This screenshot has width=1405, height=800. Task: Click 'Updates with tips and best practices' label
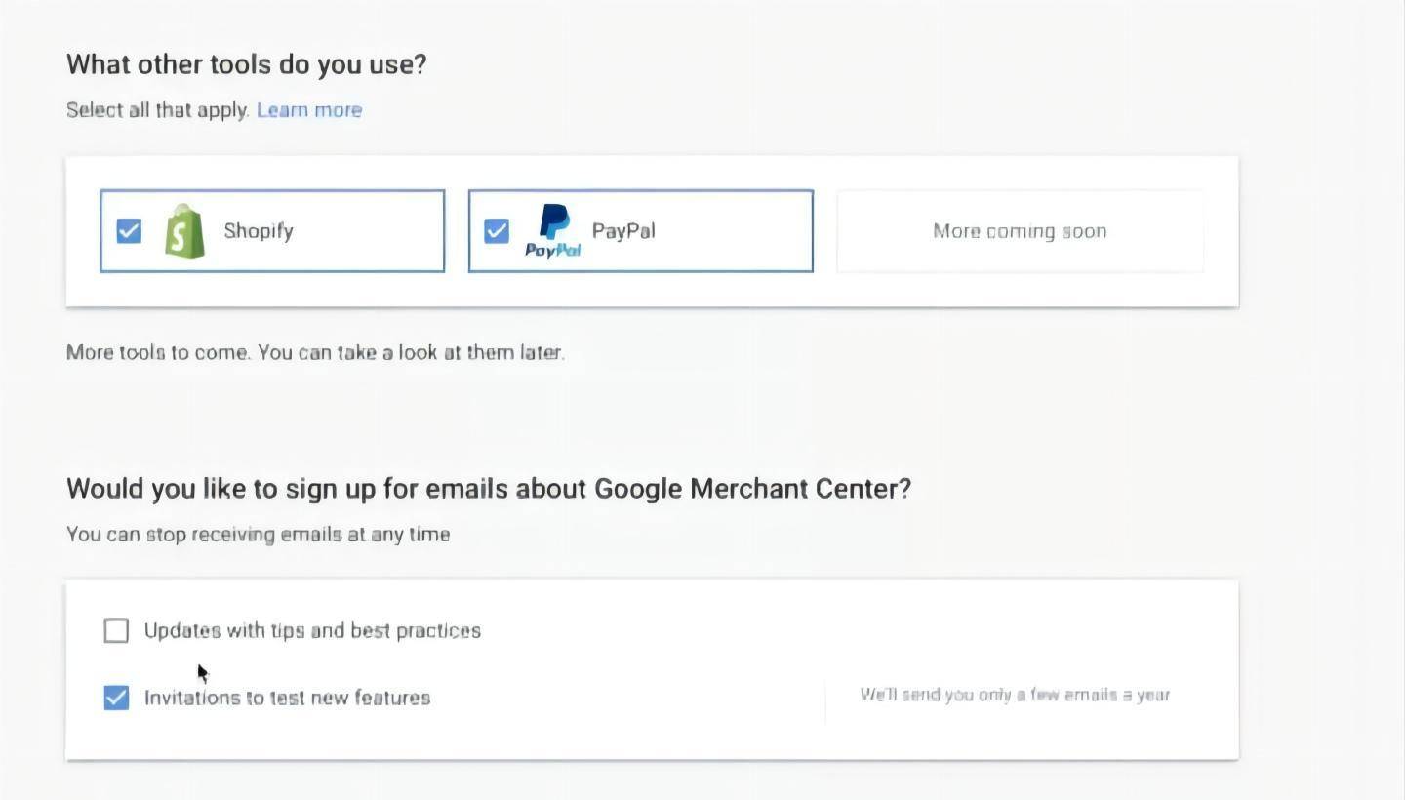(312, 630)
